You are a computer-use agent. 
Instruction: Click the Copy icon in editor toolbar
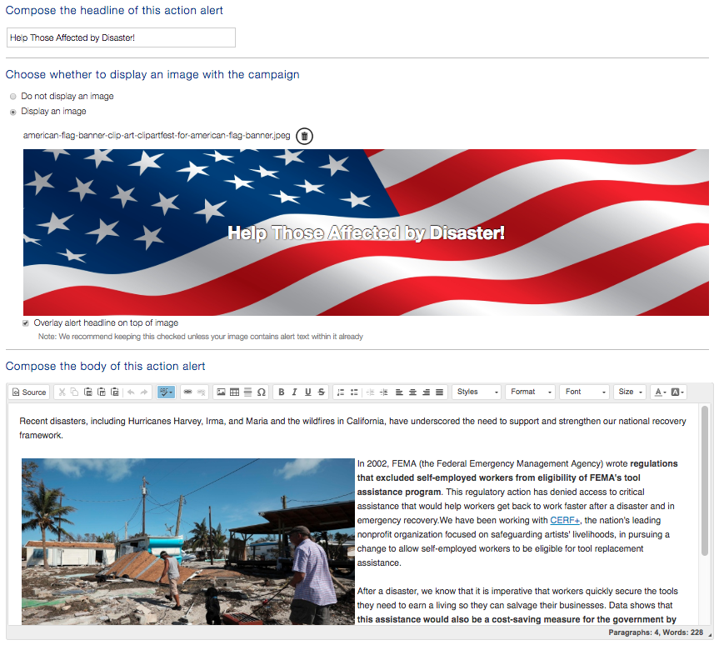click(75, 392)
